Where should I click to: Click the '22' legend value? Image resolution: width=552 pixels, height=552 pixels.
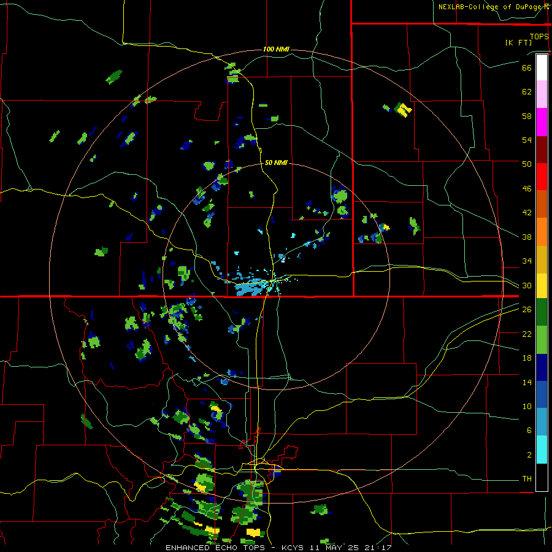click(527, 334)
